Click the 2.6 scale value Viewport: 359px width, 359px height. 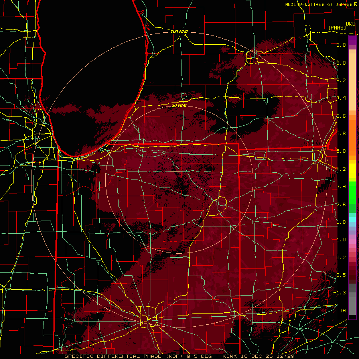(341, 205)
